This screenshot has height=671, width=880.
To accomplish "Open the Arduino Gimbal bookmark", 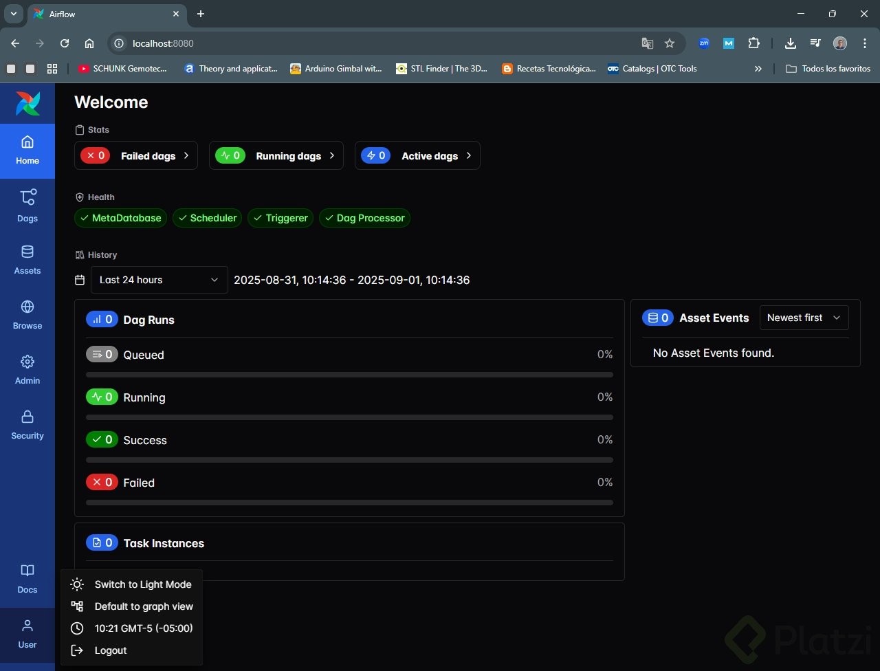I will tap(336, 69).
